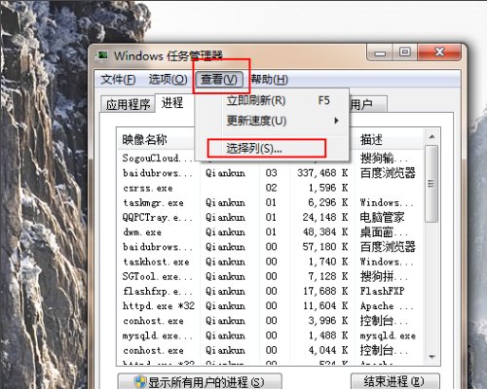Select the mysqld.exe... process

click(270, 336)
